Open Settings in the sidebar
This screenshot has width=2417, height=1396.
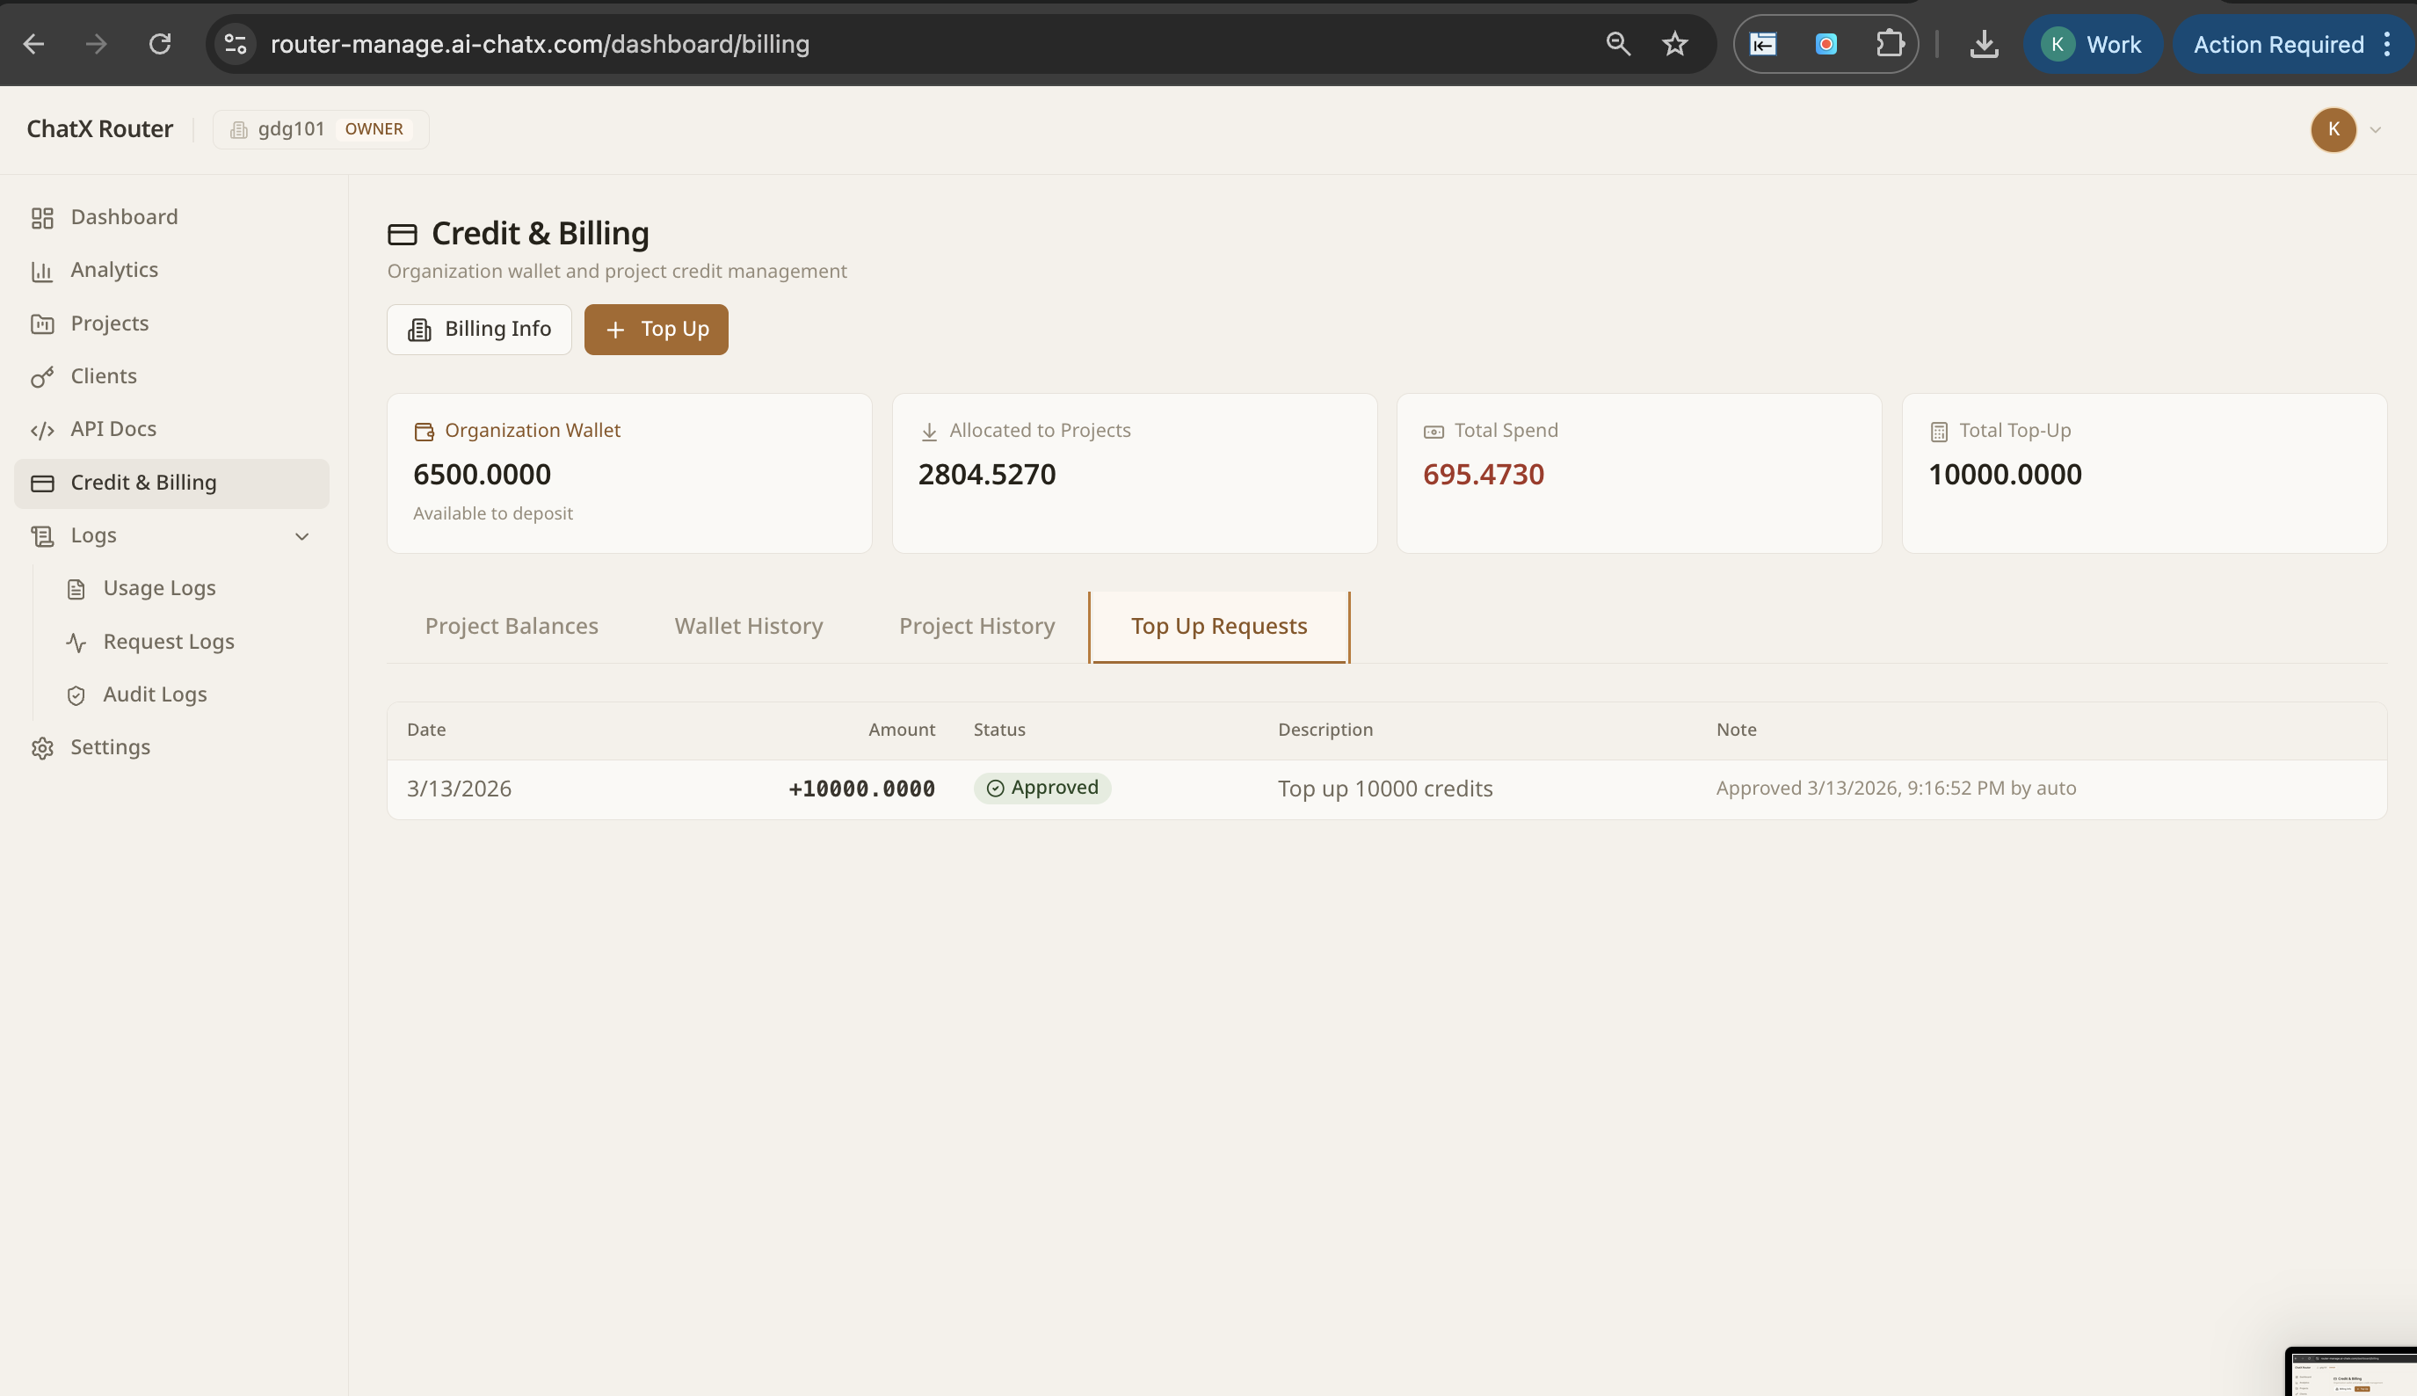171,747
